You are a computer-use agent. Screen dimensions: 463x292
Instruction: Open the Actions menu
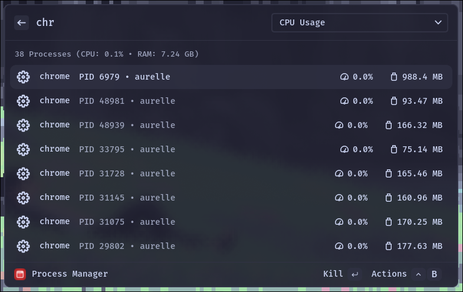[389, 274]
